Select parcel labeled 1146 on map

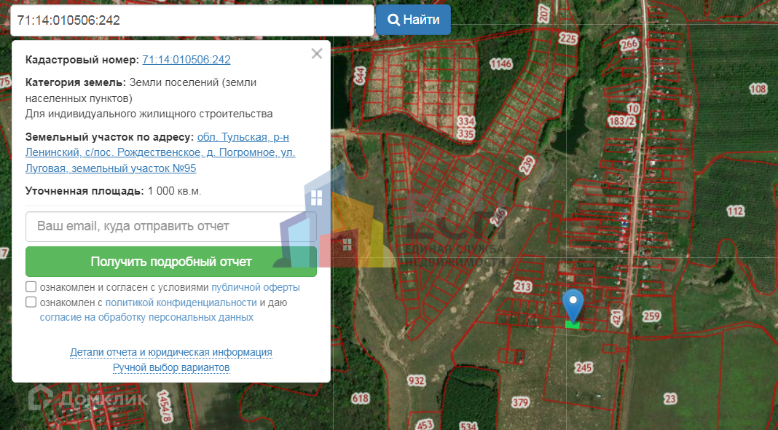[500, 63]
